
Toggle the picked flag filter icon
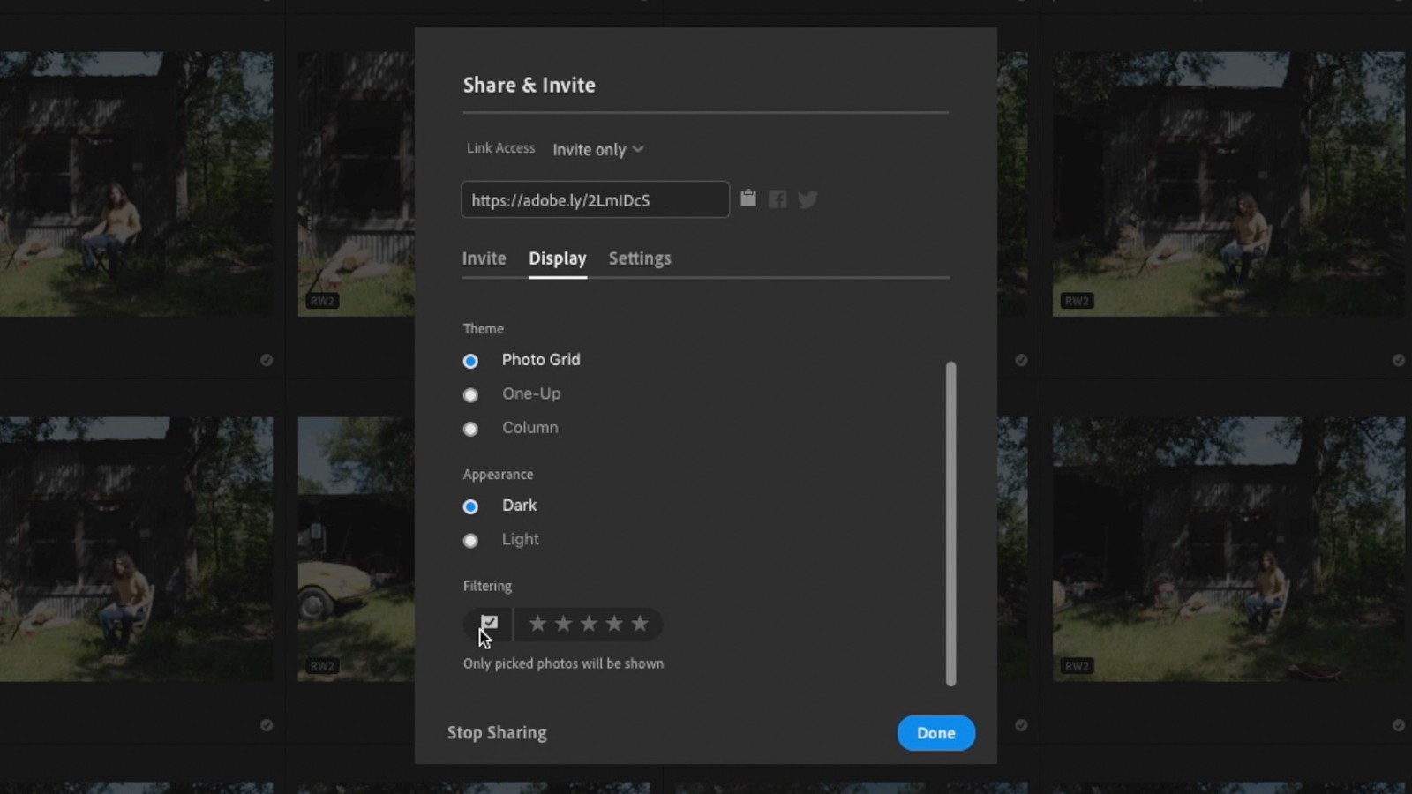pyautogui.click(x=489, y=623)
